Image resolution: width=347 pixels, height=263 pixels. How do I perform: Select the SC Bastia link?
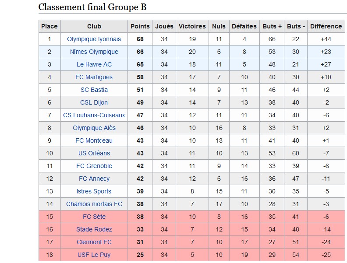[x=94, y=90]
